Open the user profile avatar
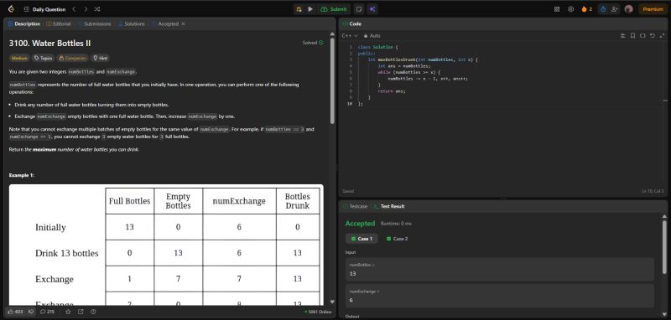671x320 pixels. pos(628,9)
